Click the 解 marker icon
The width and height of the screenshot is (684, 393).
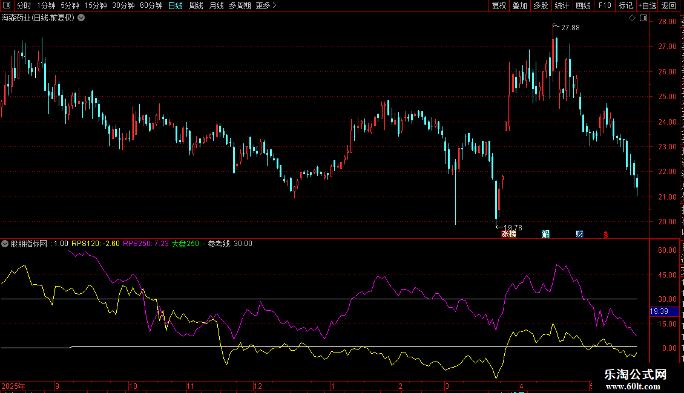pos(546,234)
